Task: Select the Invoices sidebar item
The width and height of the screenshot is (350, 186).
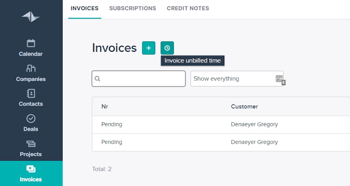Action: tap(31, 173)
